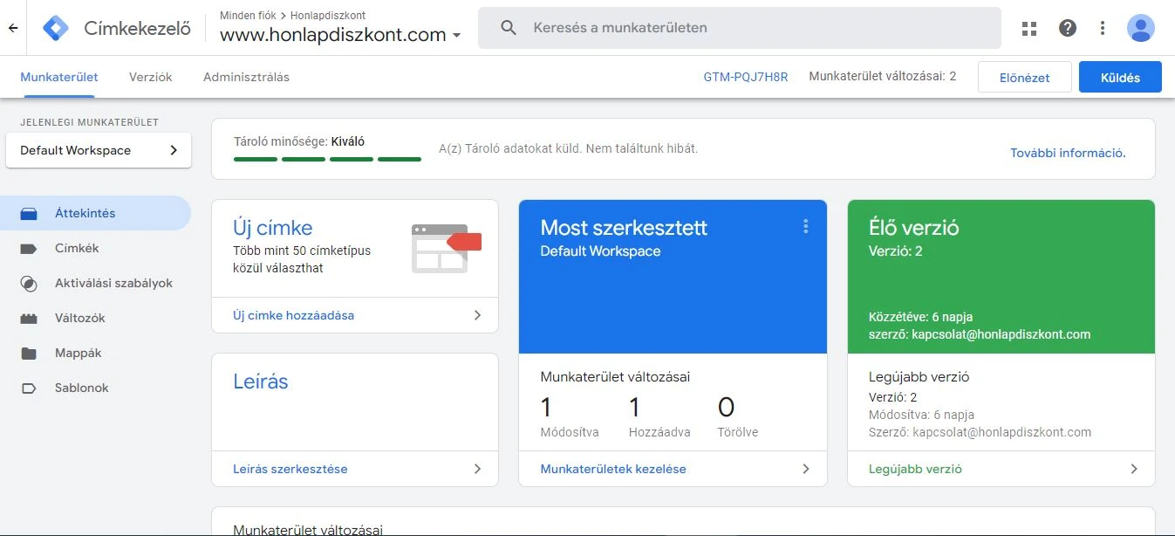
Task: Open Áttekintés in the sidebar
Action: [x=97, y=213]
